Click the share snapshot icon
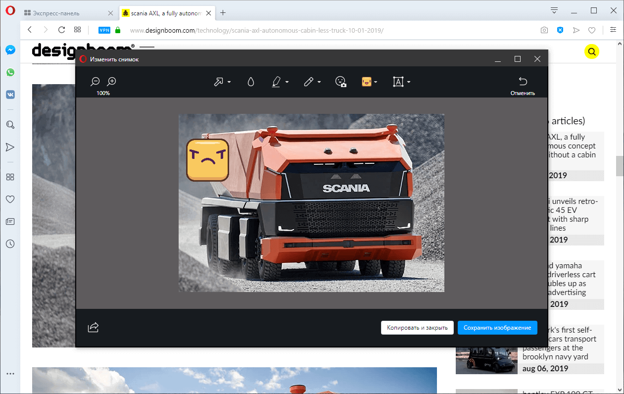The image size is (624, 394). pyautogui.click(x=94, y=327)
